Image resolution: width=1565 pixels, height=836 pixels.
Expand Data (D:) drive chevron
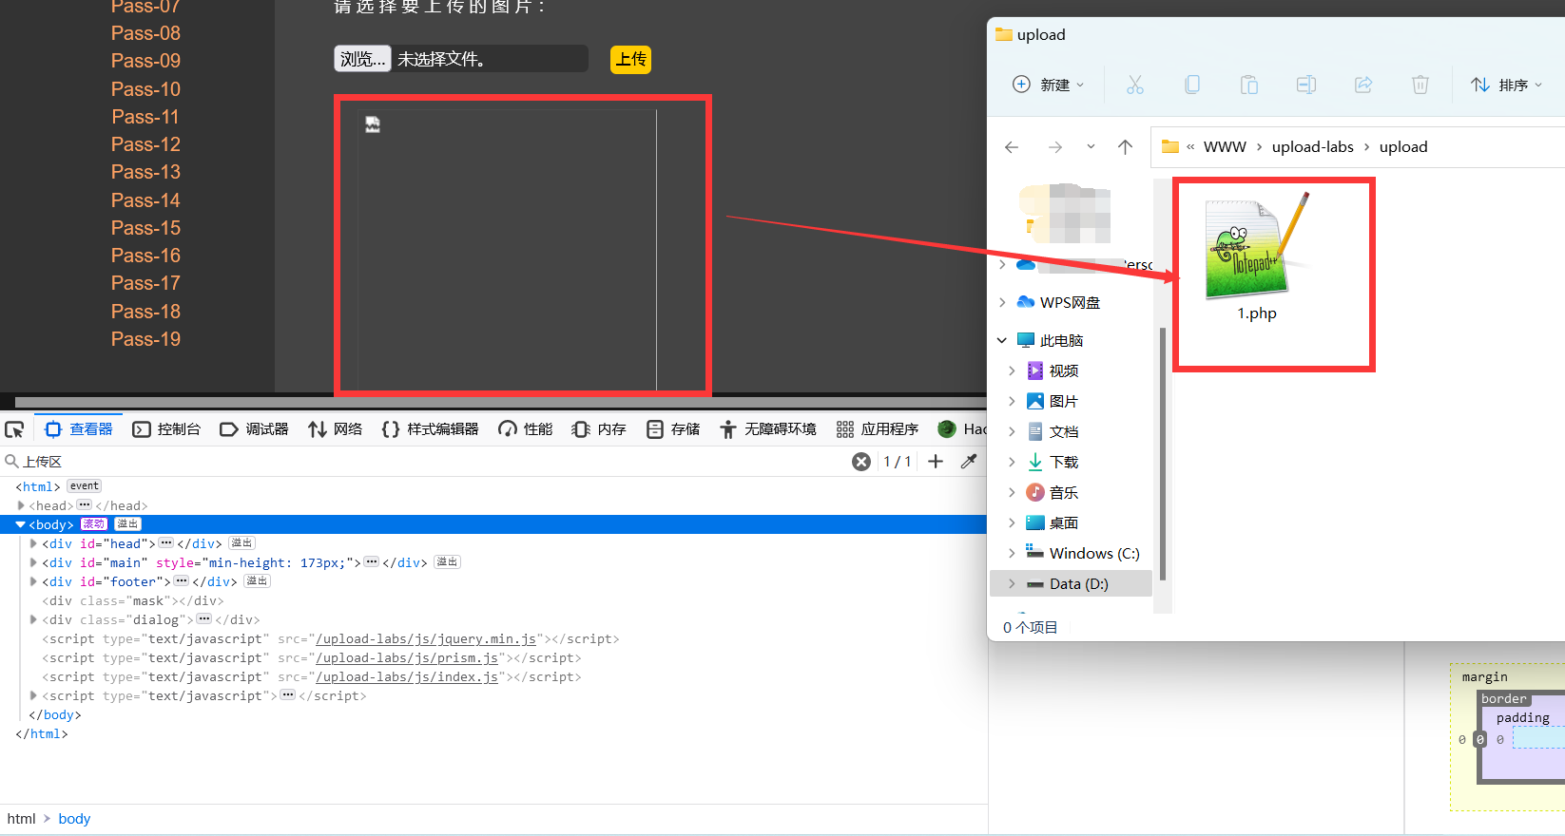point(1012,583)
